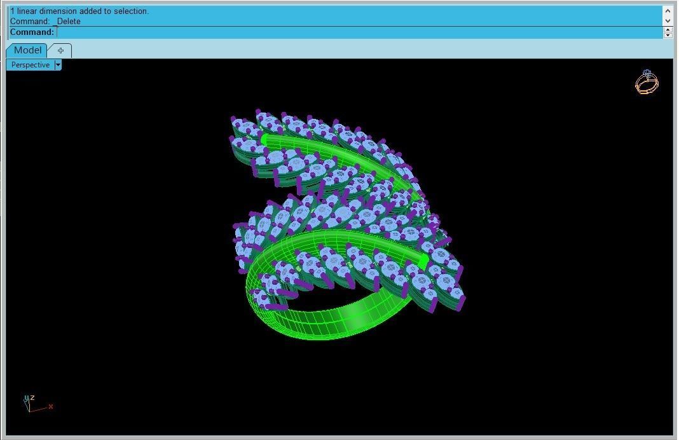This screenshot has width=679, height=440.
Task: Click the Perspective viewport label
Action: (x=31, y=65)
